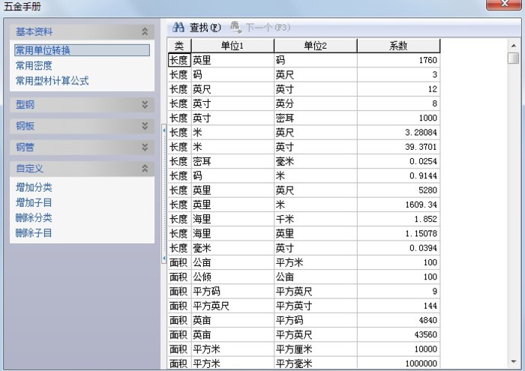Viewport: 525px width, 371px height.
Task: Select the 平方码 cell in 单位1 column
Action: (232, 292)
